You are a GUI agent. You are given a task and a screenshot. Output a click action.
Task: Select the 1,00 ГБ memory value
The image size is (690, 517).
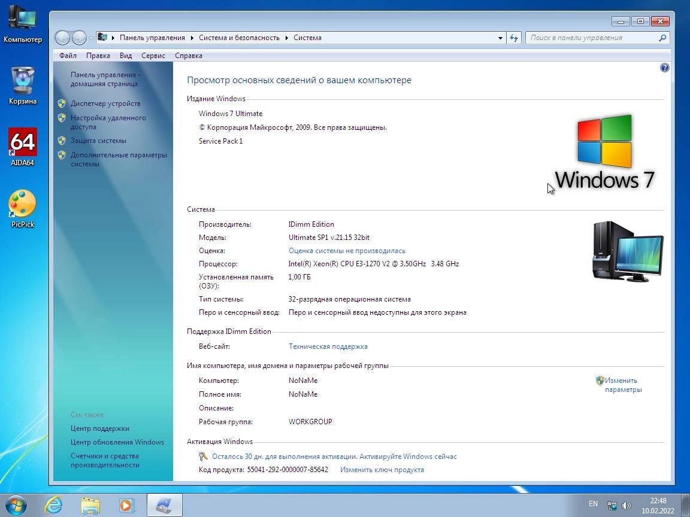pos(299,277)
